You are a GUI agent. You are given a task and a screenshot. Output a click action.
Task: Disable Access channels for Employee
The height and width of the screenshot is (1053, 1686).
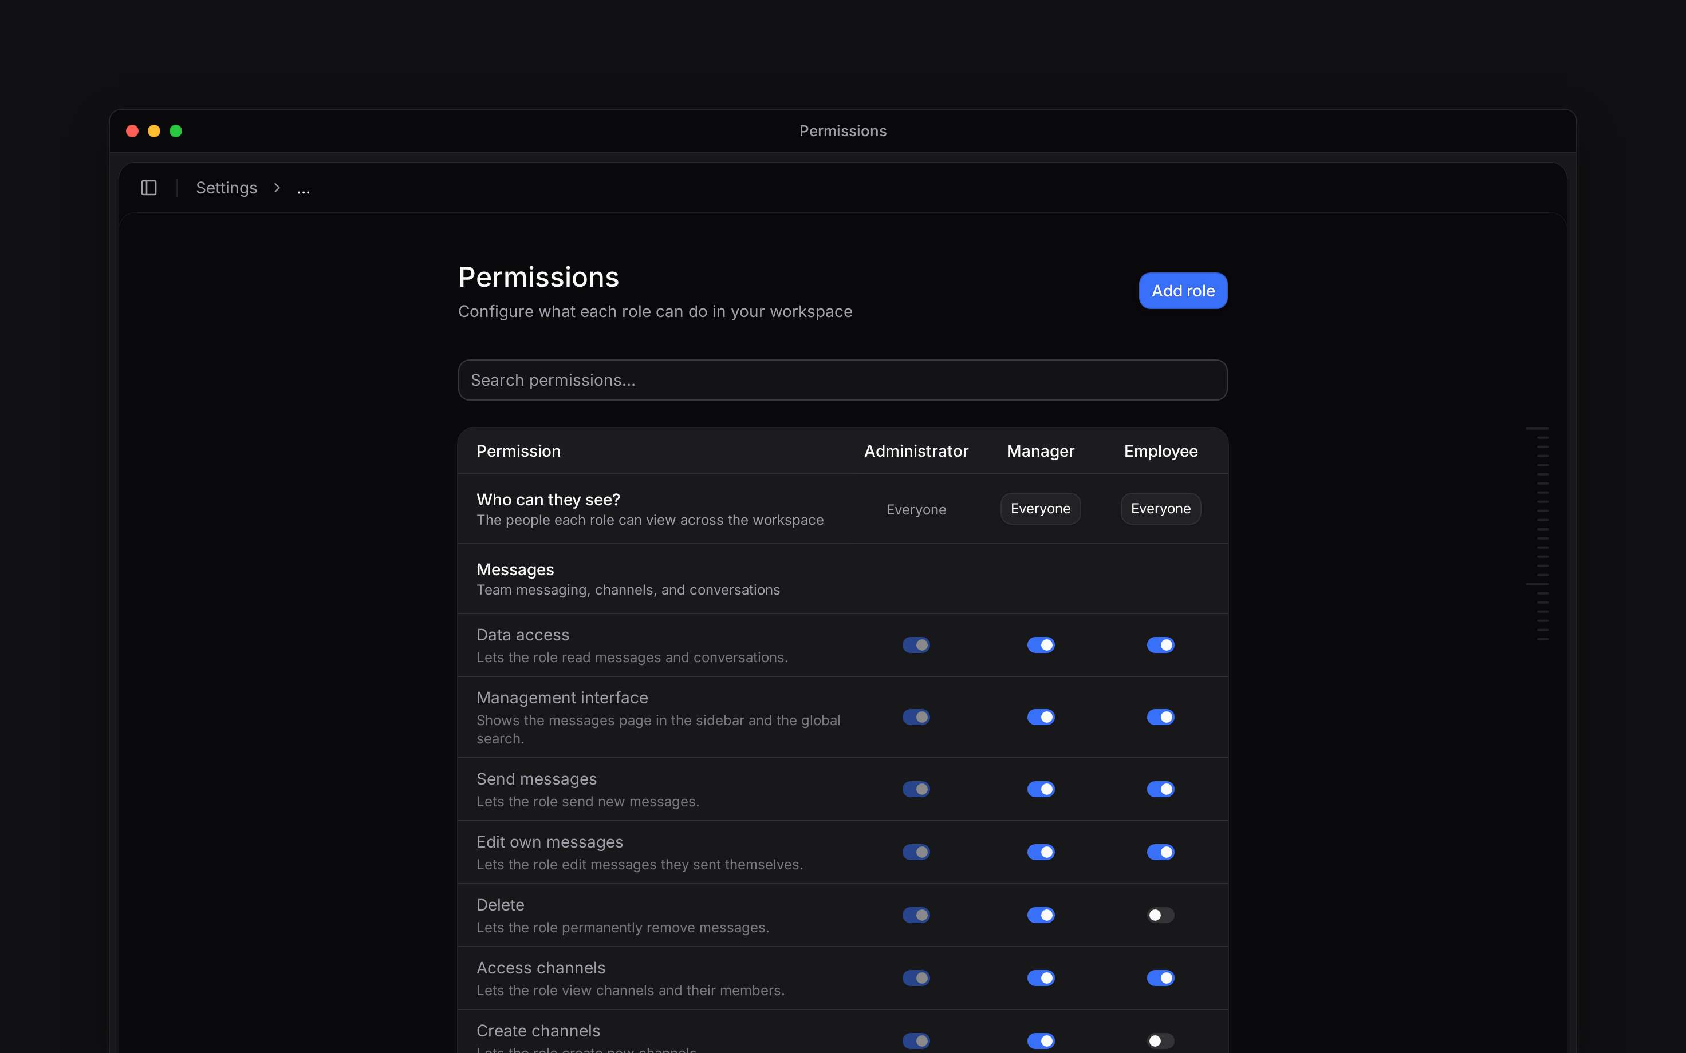tap(1161, 978)
